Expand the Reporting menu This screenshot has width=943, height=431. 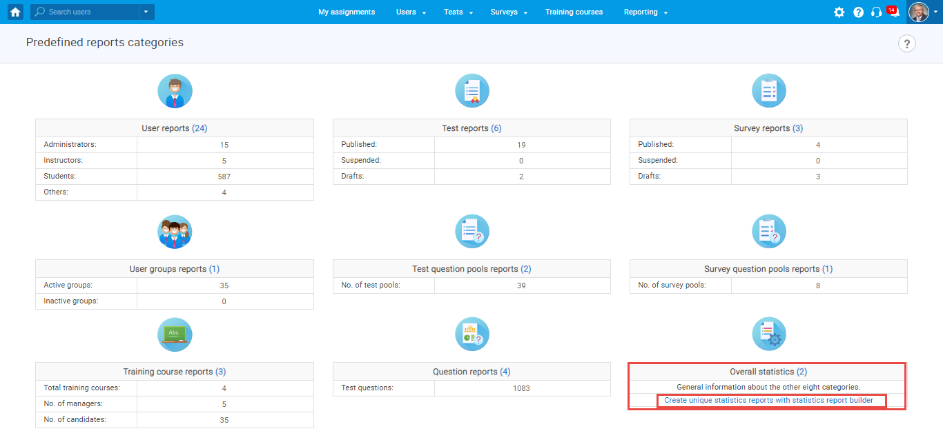(x=645, y=12)
